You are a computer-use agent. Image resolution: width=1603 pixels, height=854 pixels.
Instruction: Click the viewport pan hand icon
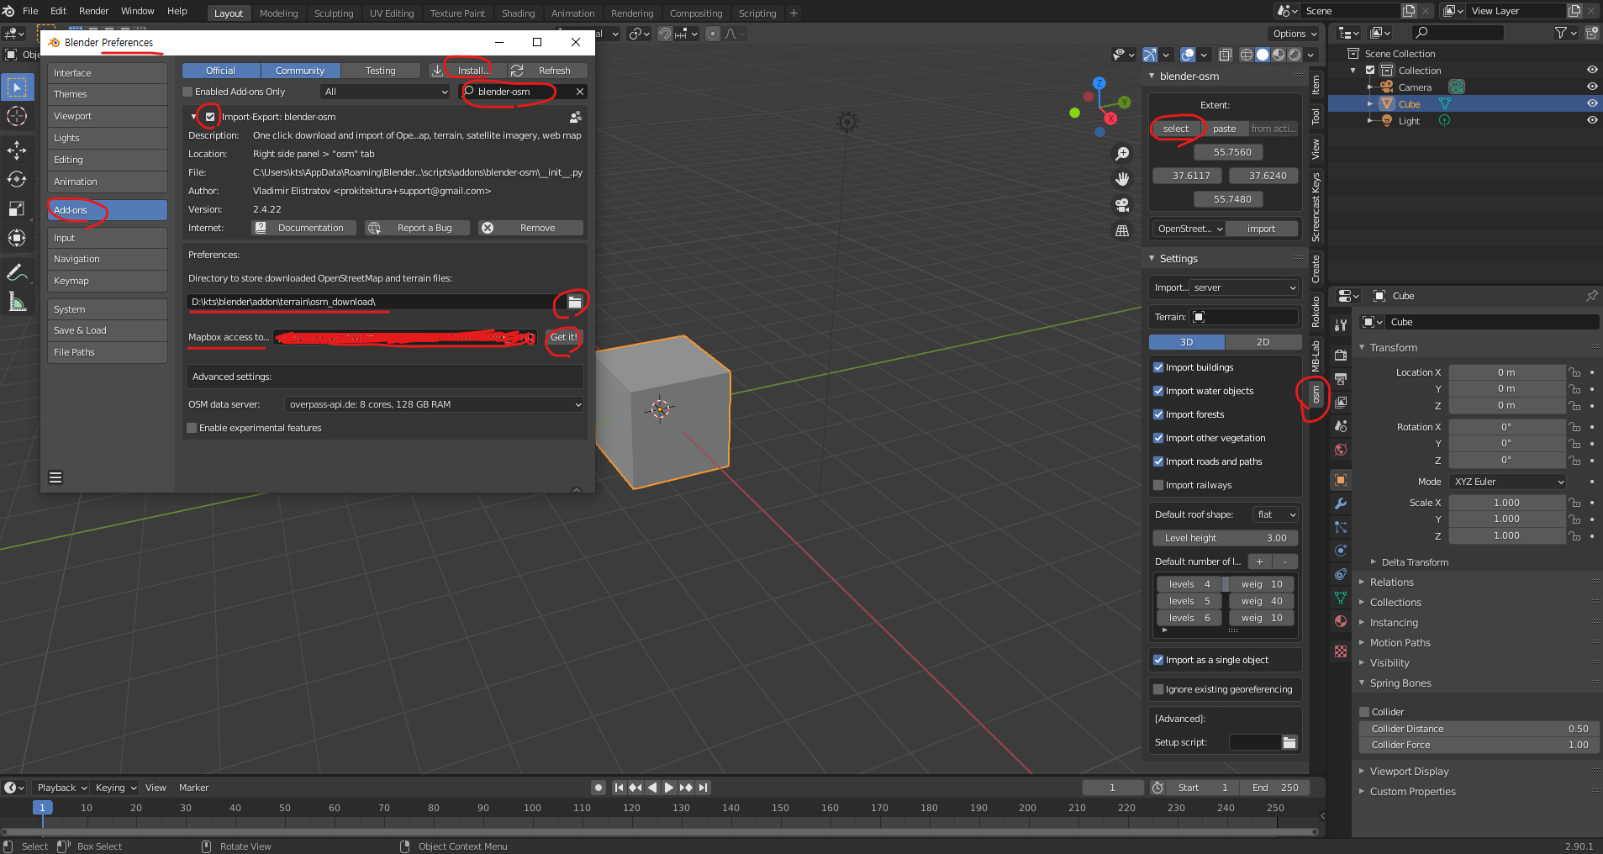click(x=1122, y=179)
